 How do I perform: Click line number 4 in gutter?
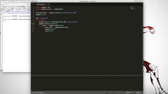[x=33, y=13]
